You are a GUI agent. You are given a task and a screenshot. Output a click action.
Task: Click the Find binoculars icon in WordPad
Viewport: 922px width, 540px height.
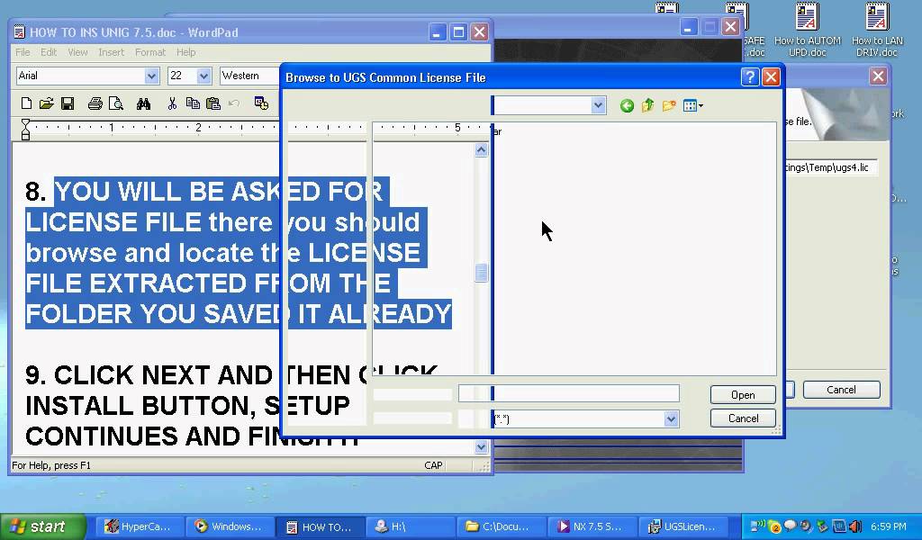(143, 104)
